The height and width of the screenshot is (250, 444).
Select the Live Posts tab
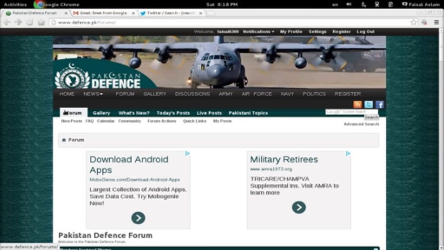click(x=209, y=113)
